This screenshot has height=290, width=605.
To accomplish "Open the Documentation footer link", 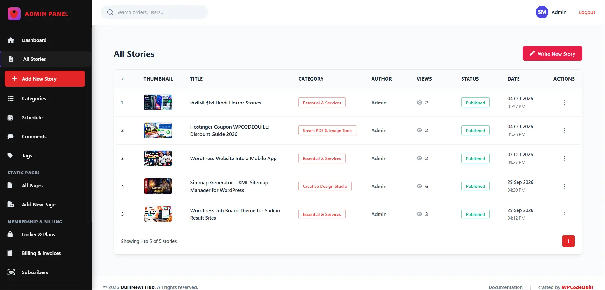I will (505, 287).
